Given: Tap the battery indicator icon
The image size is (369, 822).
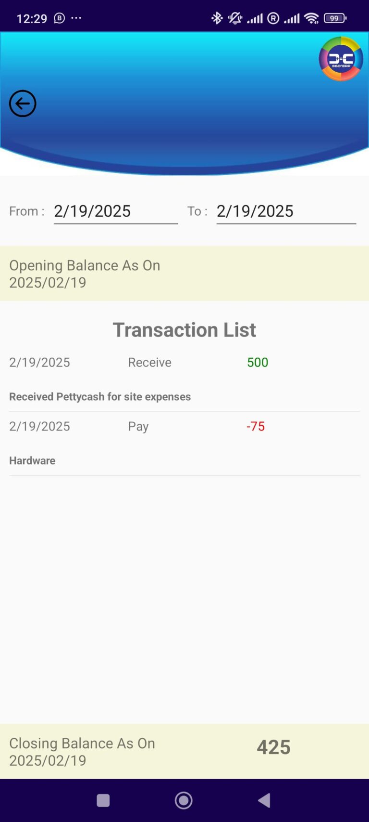Looking at the screenshot, I should click(x=335, y=18).
